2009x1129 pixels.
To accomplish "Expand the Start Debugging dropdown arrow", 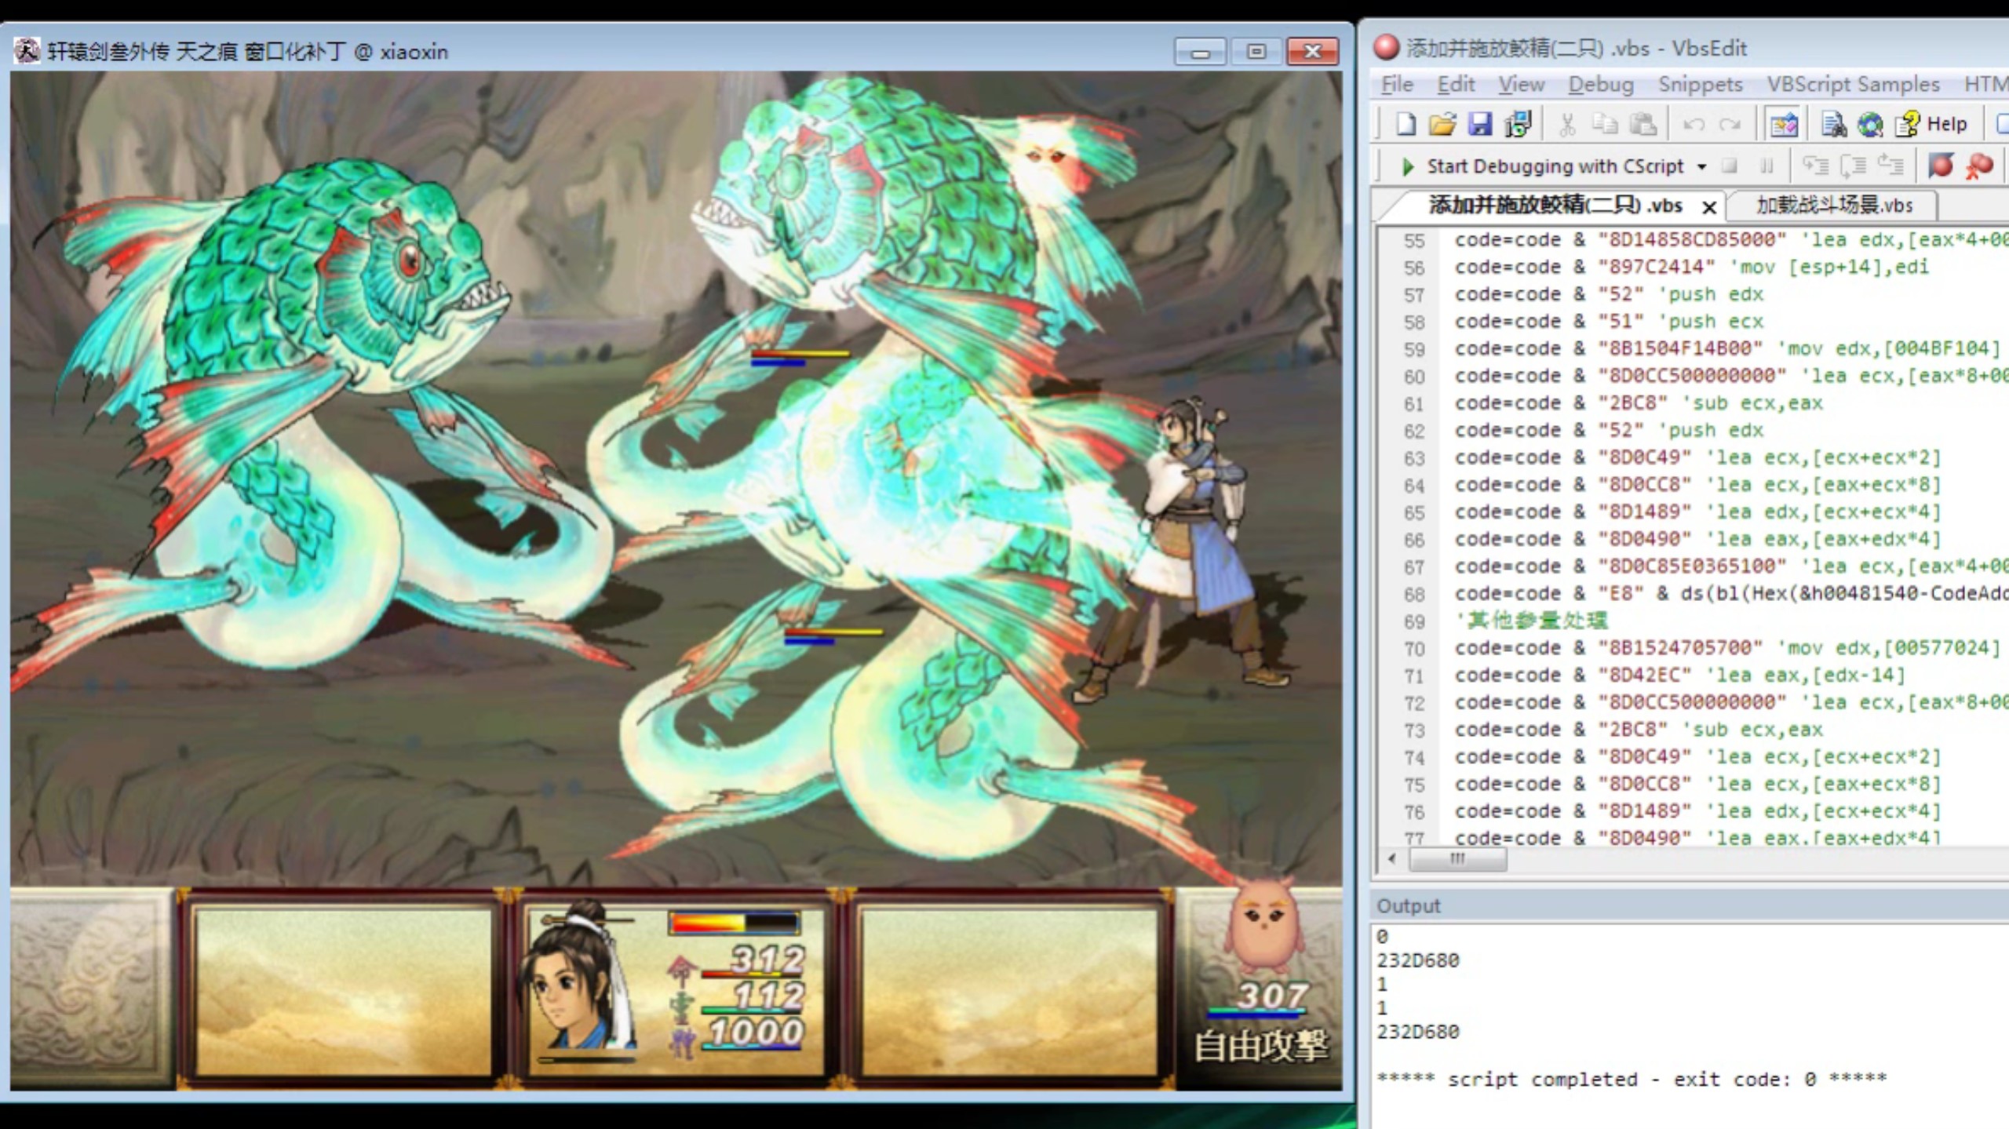I will click(x=1701, y=167).
